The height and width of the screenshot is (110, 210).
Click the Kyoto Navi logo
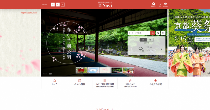click(105, 5)
